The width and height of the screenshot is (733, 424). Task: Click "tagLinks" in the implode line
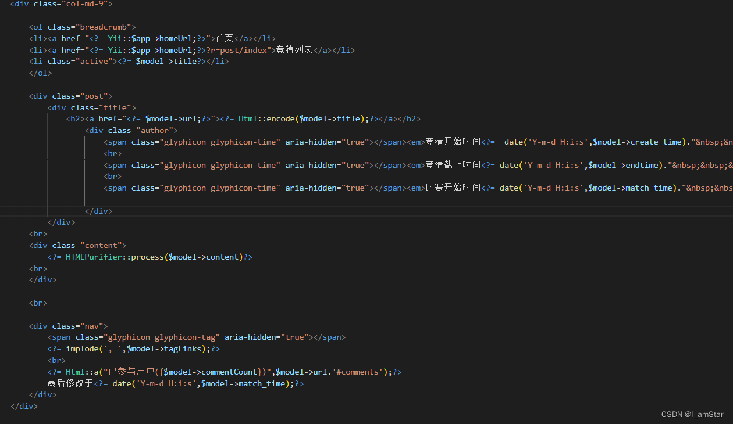click(183, 348)
